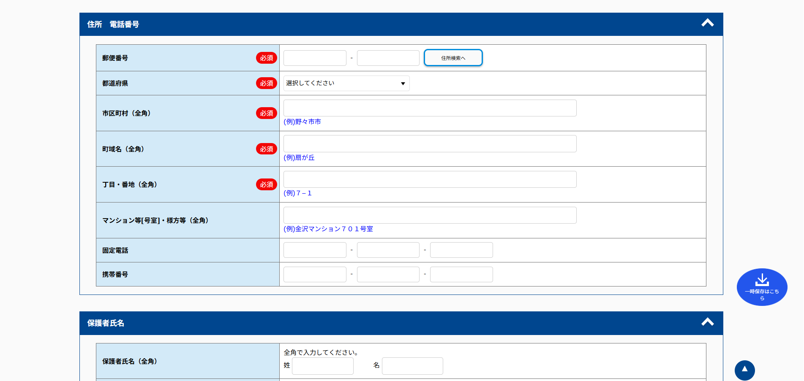This screenshot has height=381, width=804.
Task: Collapse the 住所 電話番号 section
Action: coord(707,24)
